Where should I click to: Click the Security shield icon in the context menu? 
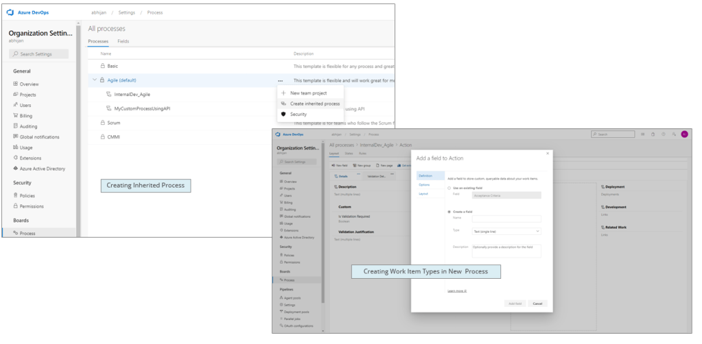coord(283,114)
